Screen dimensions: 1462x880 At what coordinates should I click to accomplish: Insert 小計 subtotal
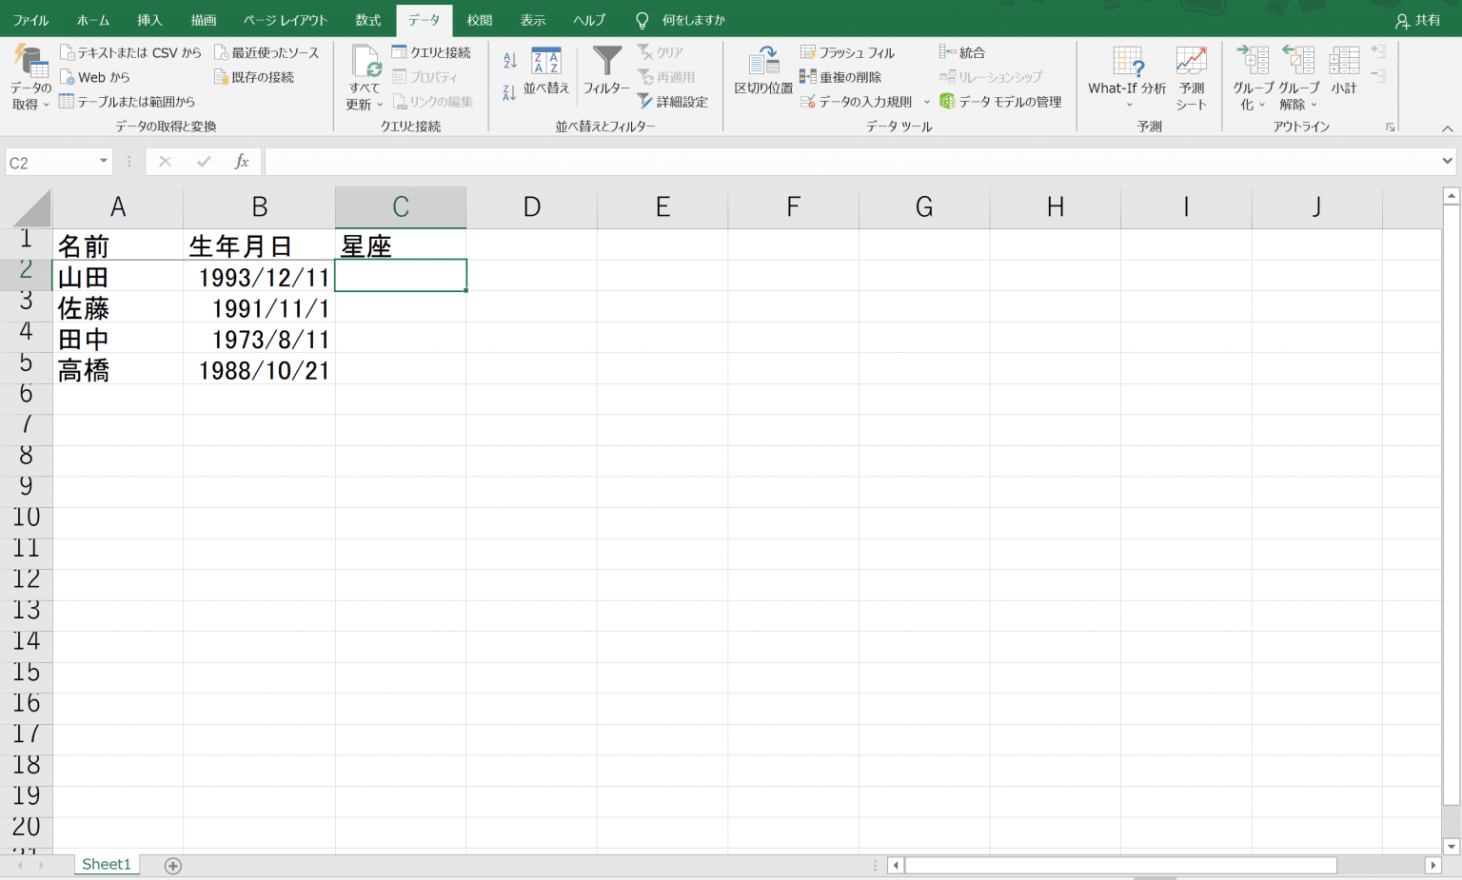click(x=1344, y=71)
